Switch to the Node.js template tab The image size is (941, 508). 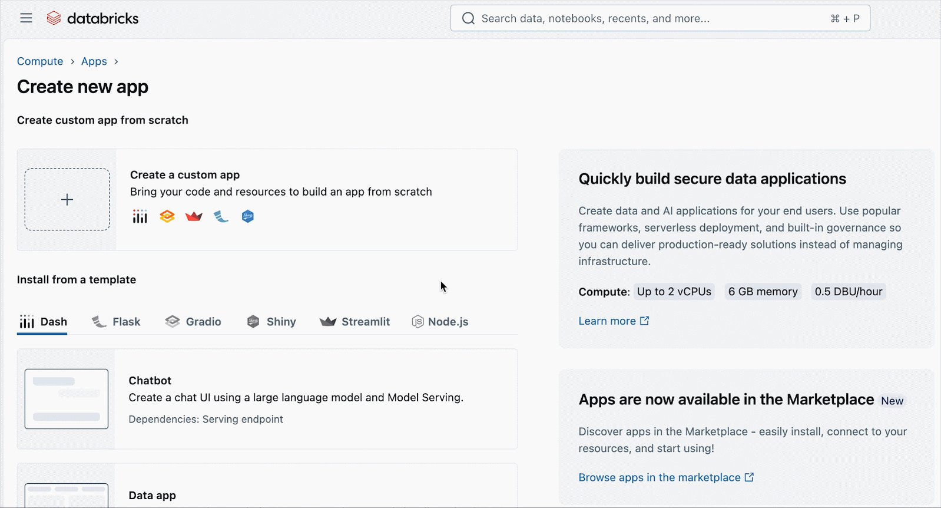click(x=440, y=322)
